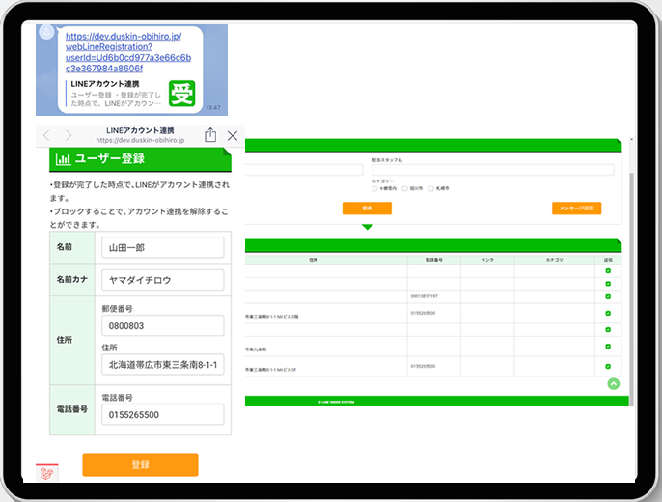The height and width of the screenshot is (502, 662).
Task: Click phone number 09013817197 in table
Action: [425, 296]
